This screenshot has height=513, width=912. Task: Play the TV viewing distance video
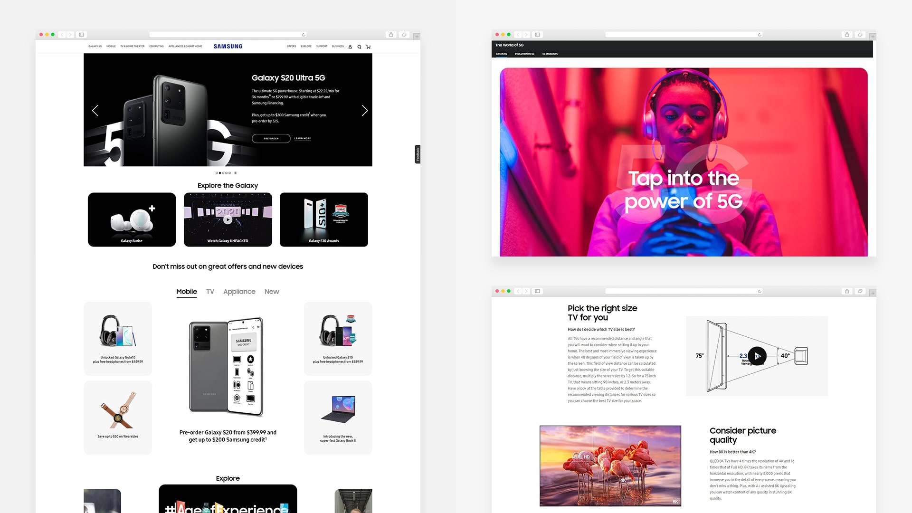click(757, 356)
